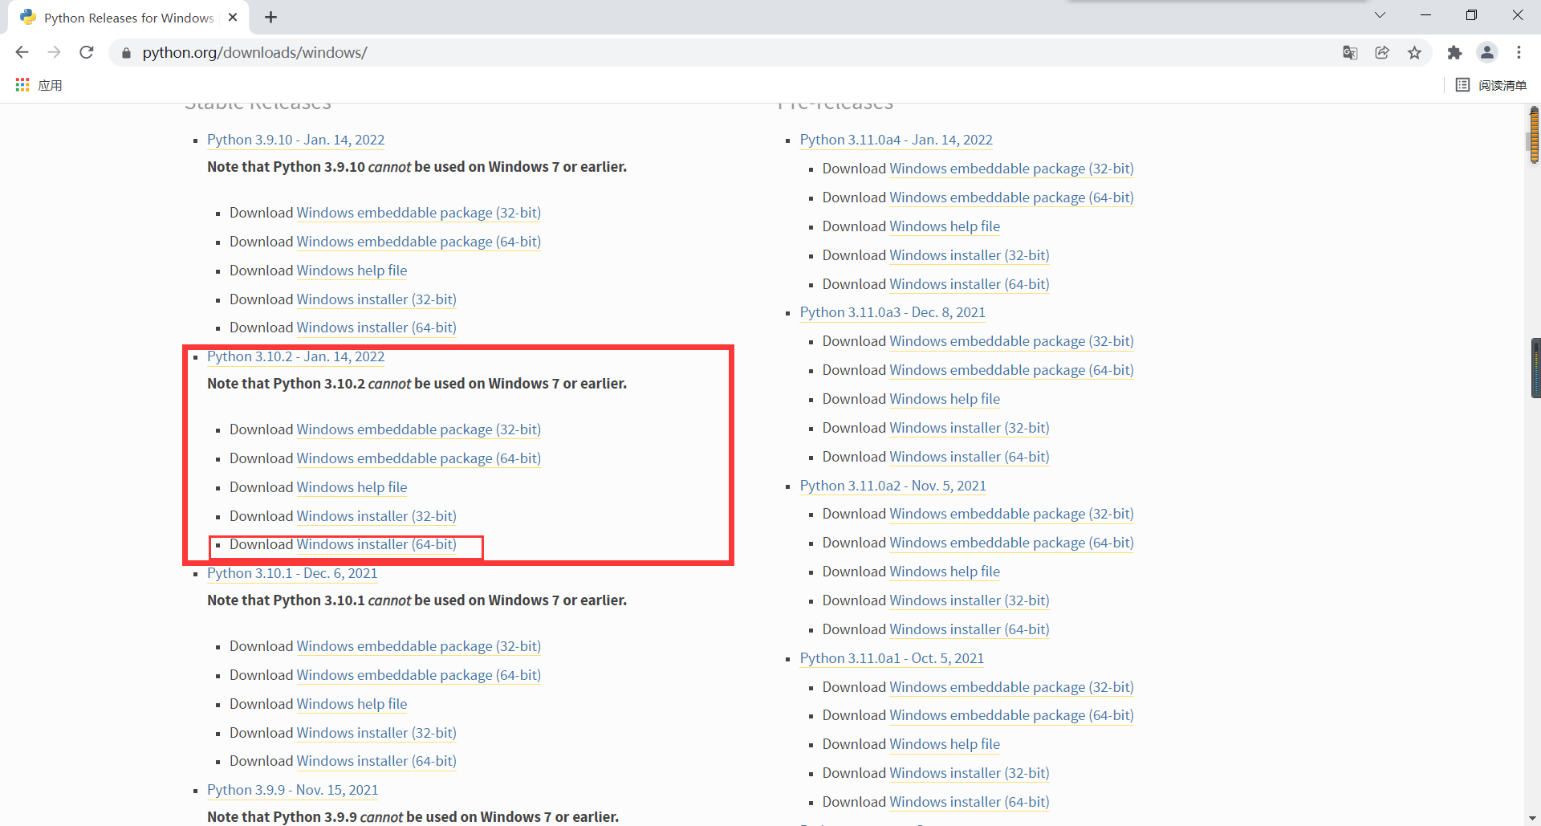The height and width of the screenshot is (826, 1541).
Task: Open the Chrome profile avatar
Action: 1487,52
